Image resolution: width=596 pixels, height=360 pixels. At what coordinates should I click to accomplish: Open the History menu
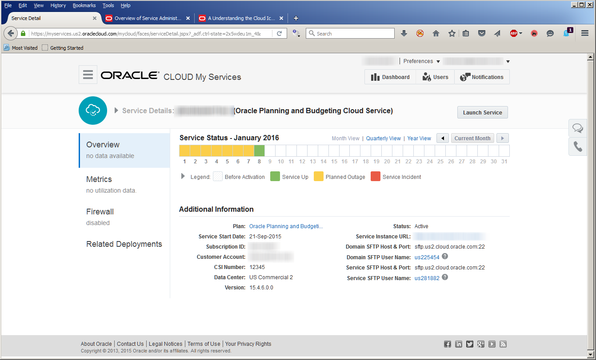[58, 5]
